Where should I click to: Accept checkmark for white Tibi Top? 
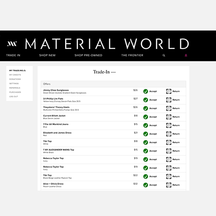pos(146,143)
